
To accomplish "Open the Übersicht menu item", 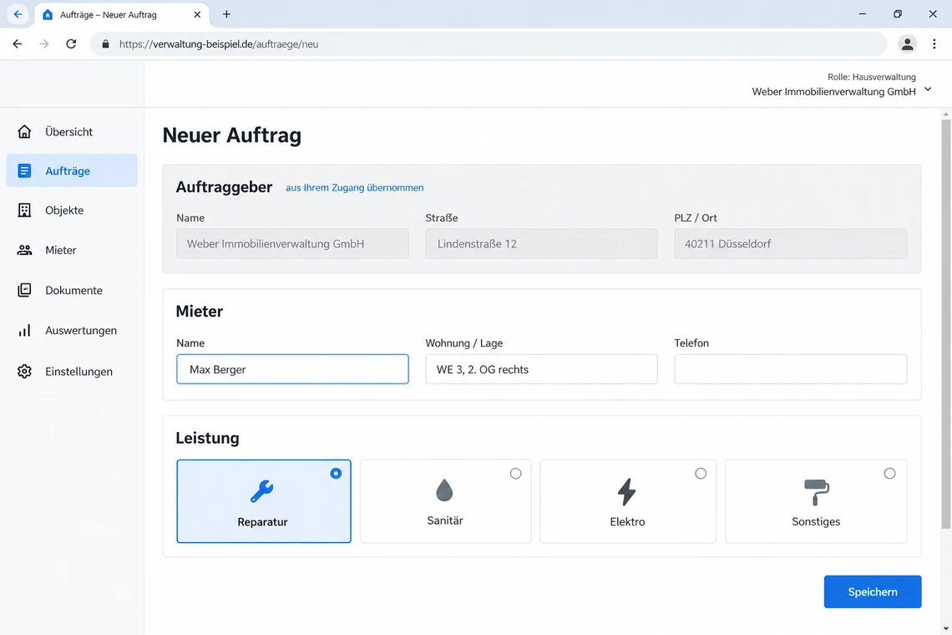I will (72, 131).
